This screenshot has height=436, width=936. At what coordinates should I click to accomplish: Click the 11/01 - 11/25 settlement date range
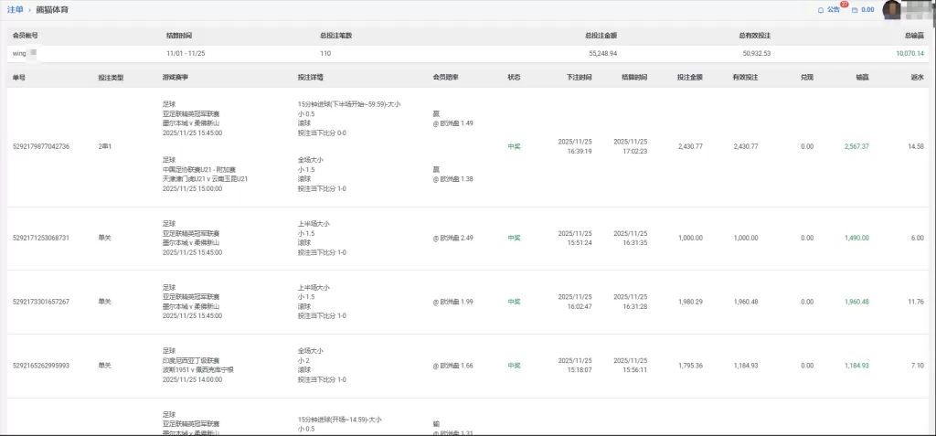pyautogui.click(x=185, y=54)
